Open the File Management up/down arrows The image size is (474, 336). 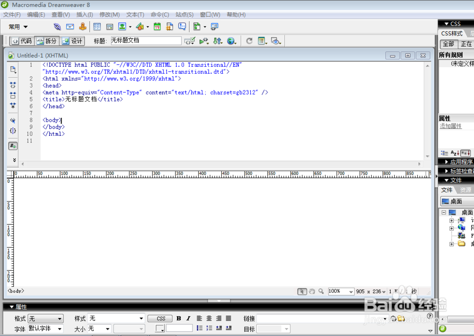218,41
